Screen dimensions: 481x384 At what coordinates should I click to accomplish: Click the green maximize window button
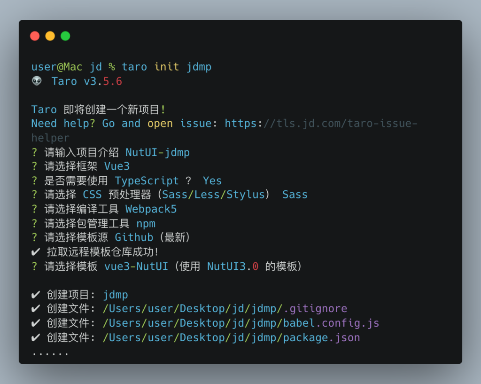click(x=65, y=36)
